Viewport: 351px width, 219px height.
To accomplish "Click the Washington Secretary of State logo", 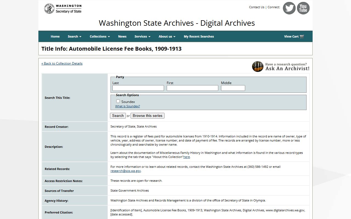I will [x=63, y=8].
